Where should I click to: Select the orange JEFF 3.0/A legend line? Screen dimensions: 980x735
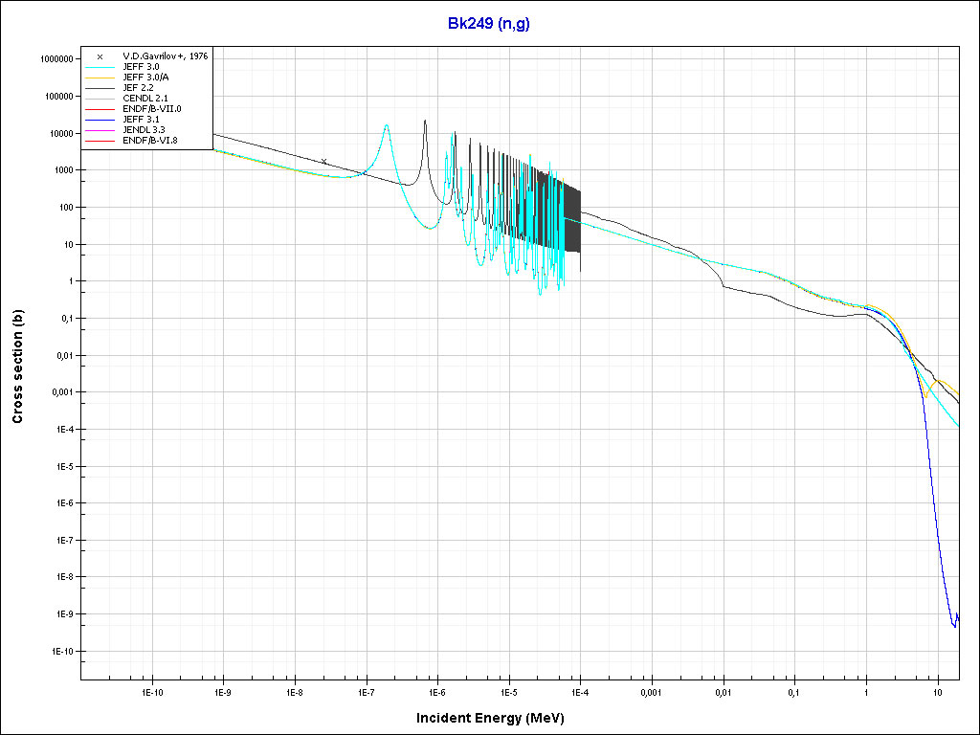[x=100, y=78]
